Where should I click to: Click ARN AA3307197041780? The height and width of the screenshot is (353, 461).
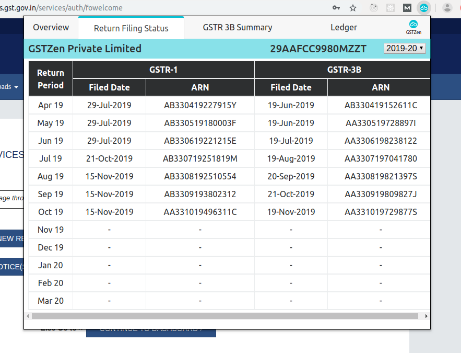pyautogui.click(x=381, y=158)
